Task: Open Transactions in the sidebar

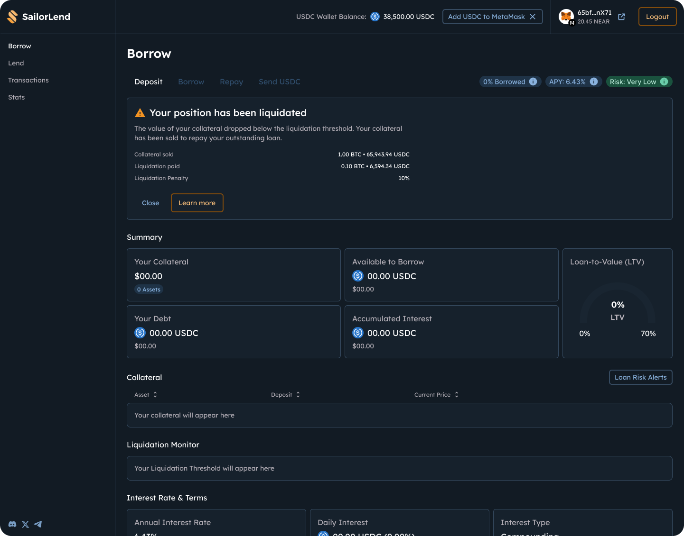Action: click(28, 80)
